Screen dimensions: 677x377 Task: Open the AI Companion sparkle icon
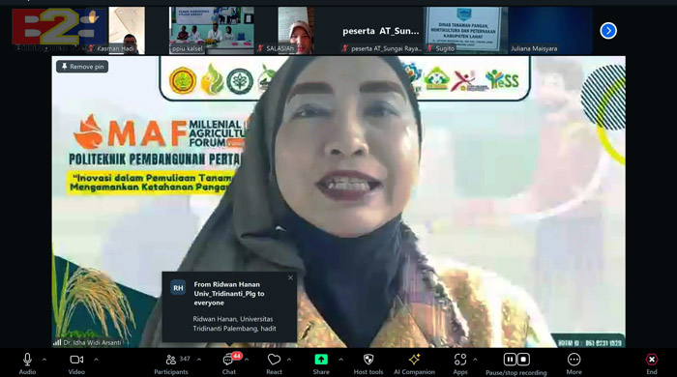click(x=414, y=360)
